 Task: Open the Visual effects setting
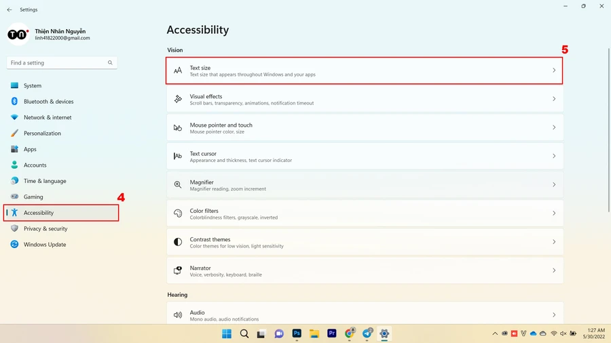[x=365, y=99]
